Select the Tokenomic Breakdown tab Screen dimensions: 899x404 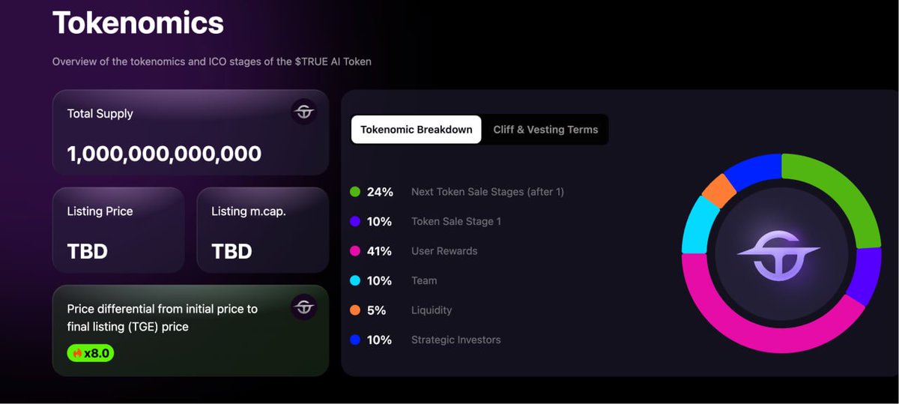(417, 129)
